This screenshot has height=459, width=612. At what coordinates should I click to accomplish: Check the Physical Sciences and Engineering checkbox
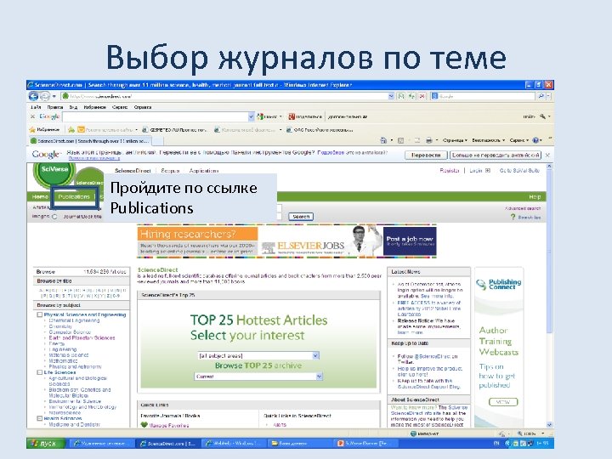[39, 314]
